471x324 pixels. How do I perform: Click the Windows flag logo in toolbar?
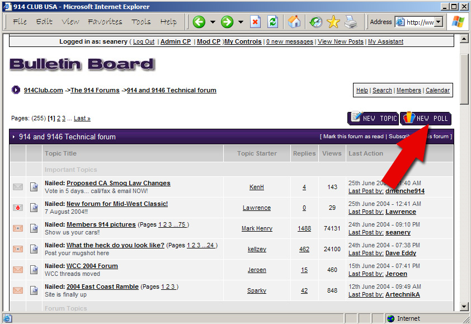coord(458,22)
